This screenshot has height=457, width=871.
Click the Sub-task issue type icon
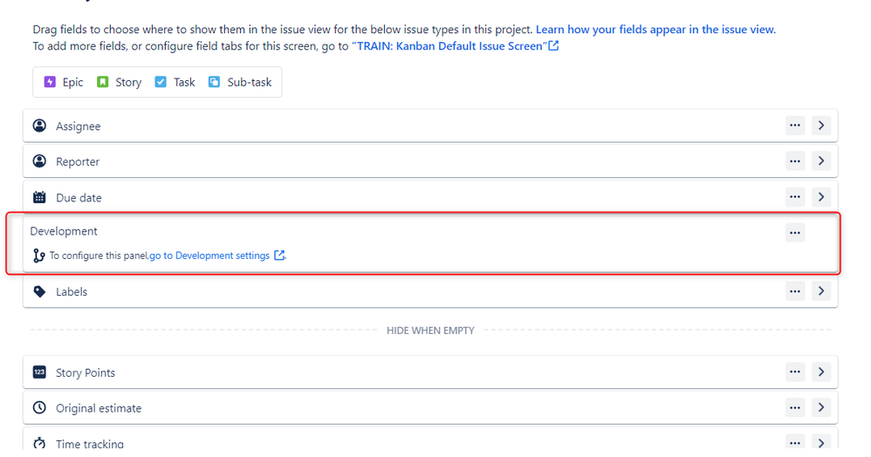coord(214,82)
